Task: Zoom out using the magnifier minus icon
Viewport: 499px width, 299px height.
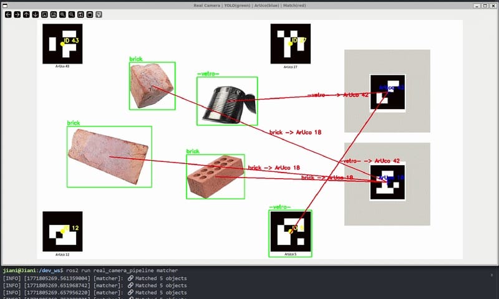Action: [x=72, y=14]
